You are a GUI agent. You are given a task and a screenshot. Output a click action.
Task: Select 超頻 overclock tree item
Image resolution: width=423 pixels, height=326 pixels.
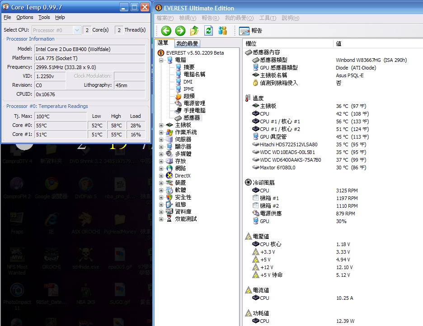[x=189, y=96]
